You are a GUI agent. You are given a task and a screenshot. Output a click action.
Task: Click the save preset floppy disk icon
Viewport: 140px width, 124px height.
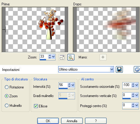click(x=119, y=69)
